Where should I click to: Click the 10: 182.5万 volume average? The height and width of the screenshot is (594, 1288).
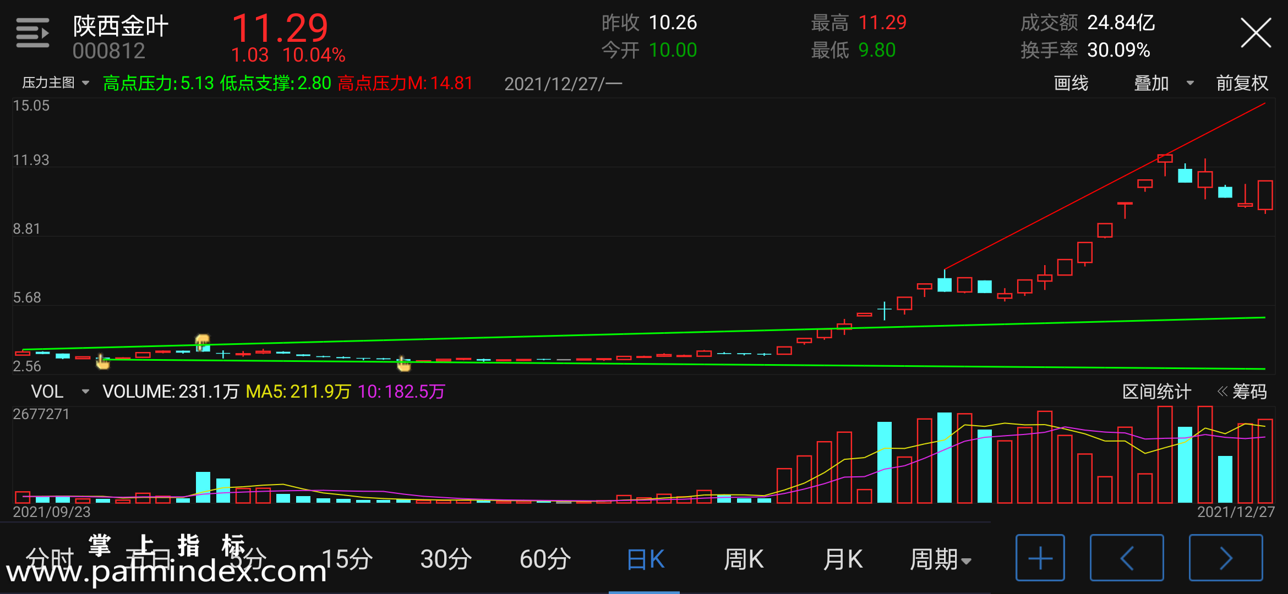coord(401,392)
